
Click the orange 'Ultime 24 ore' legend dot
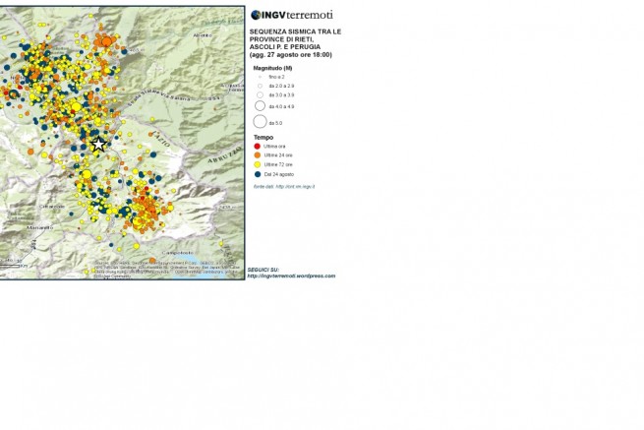[258, 154]
